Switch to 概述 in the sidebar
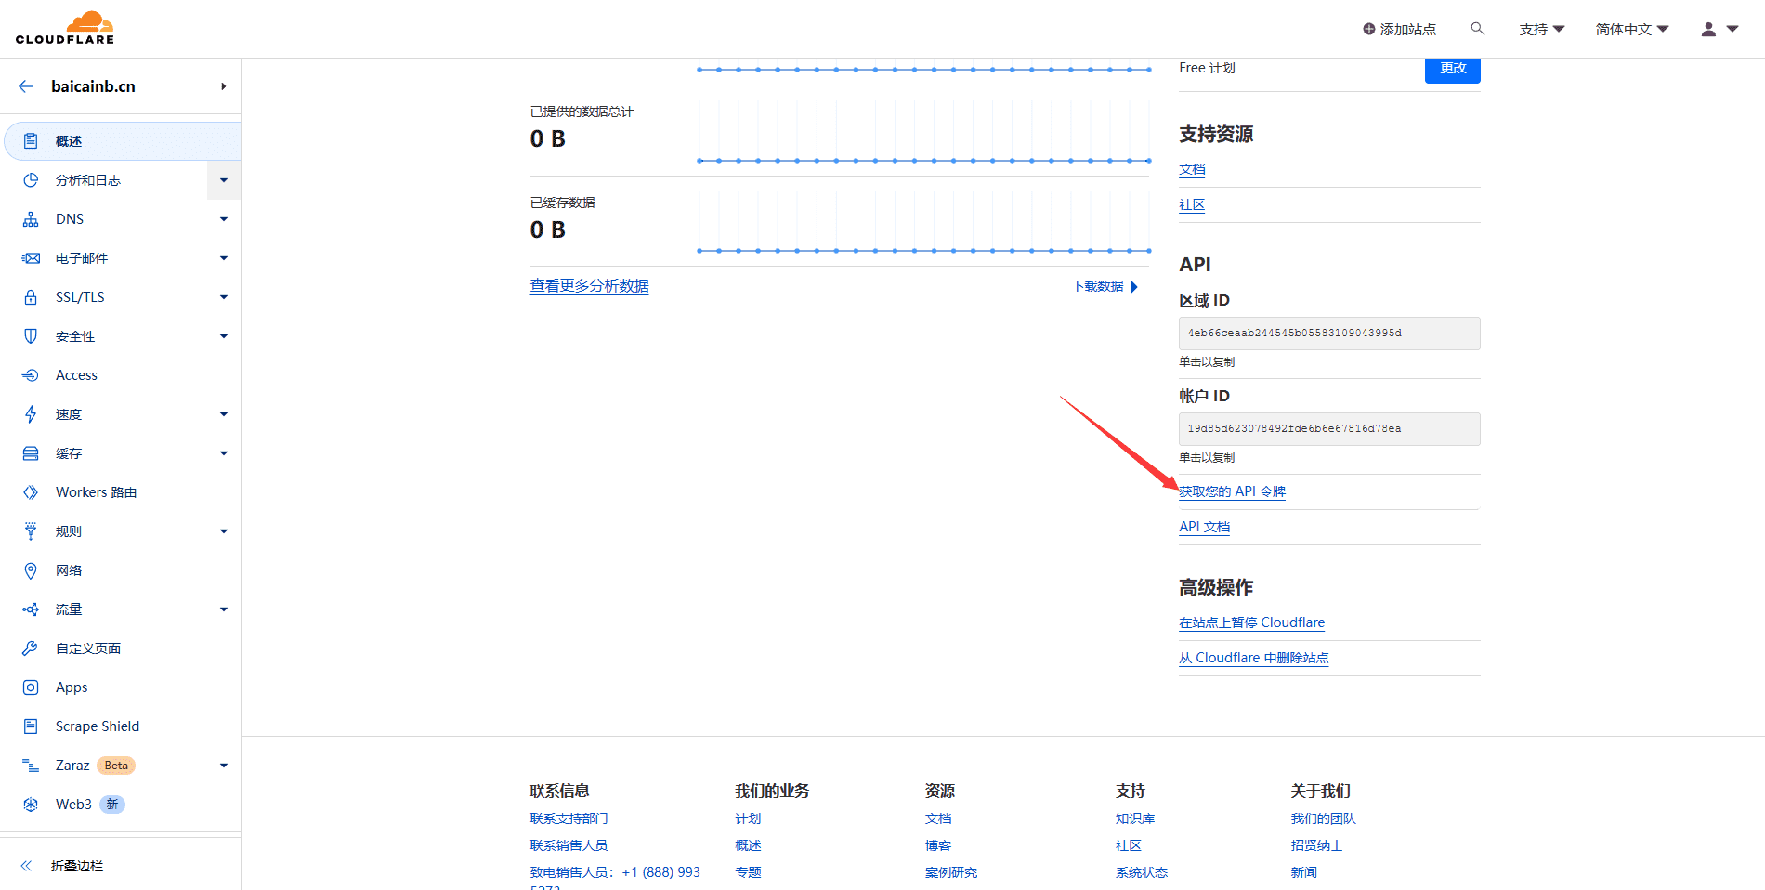The height and width of the screenshot is (890, 1765). 68,140
